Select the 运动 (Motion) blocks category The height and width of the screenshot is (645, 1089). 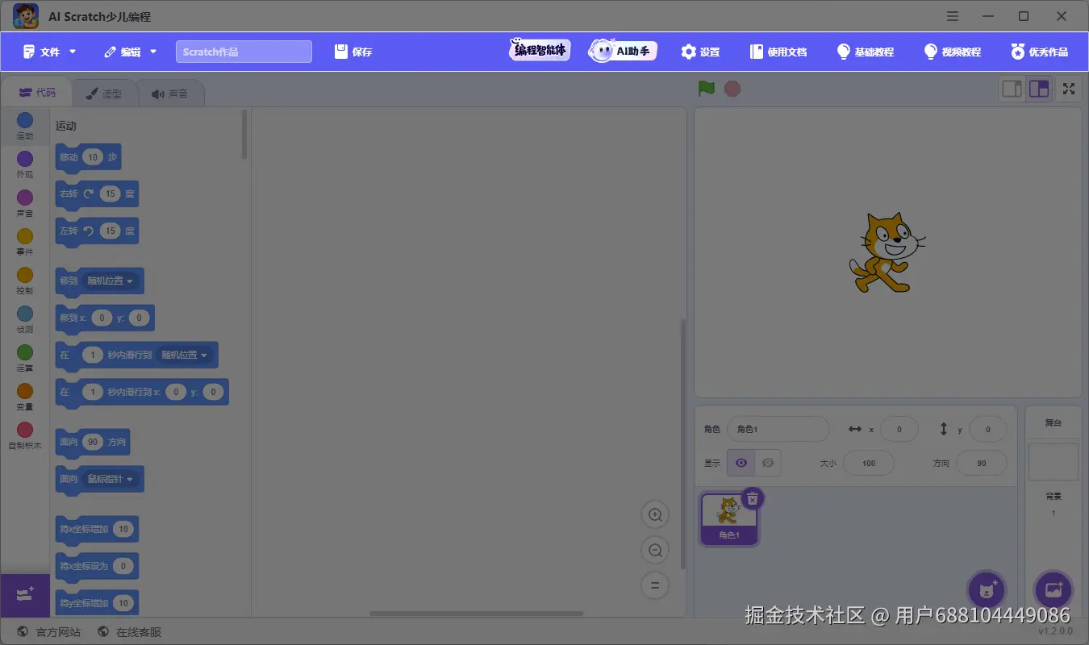tap(24, 125)
